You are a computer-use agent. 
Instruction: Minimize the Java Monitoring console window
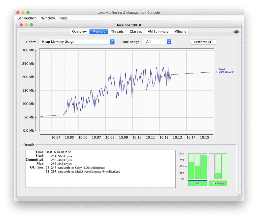coord(23,13)
